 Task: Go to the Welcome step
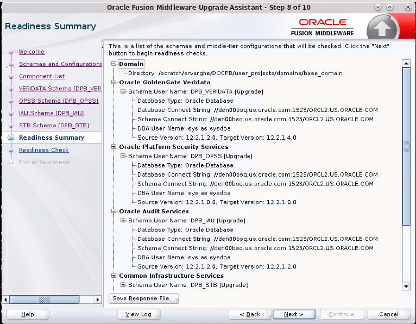[x=31, y=52]
